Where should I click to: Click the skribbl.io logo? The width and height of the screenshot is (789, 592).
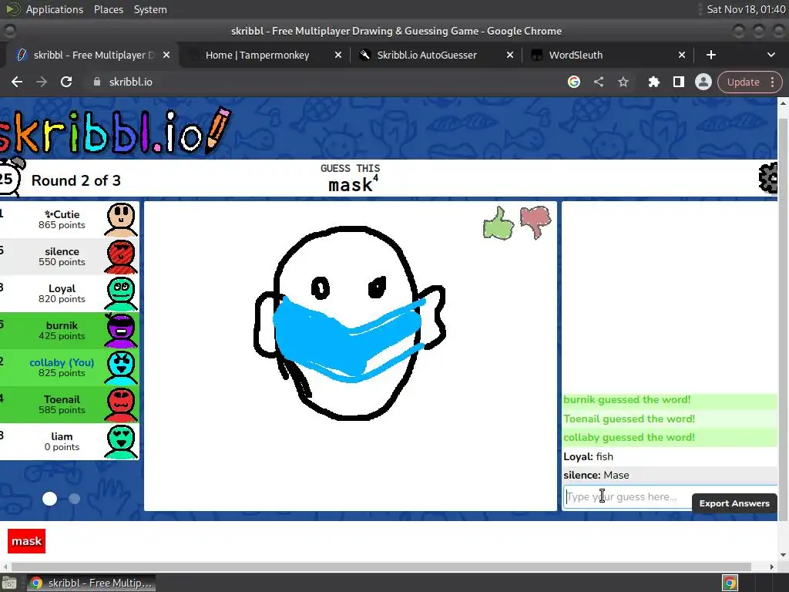[x=115, y=129]
